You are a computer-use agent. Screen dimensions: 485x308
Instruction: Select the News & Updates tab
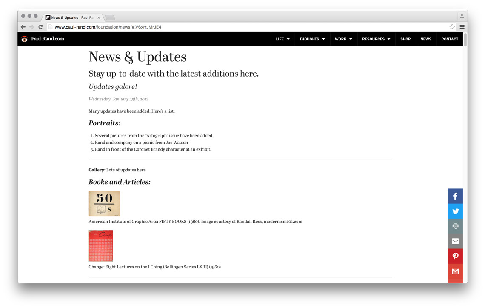73,17
